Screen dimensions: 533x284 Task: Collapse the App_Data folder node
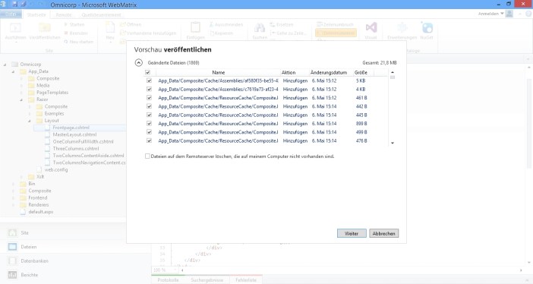coord(13,71)
